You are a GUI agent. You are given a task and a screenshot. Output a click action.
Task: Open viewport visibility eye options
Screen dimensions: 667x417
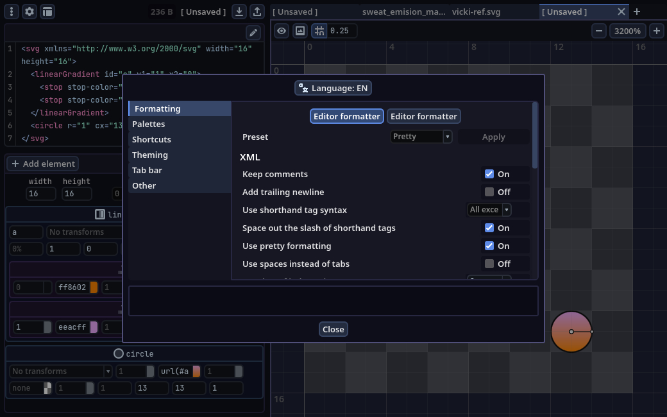[x=282, y=31]
